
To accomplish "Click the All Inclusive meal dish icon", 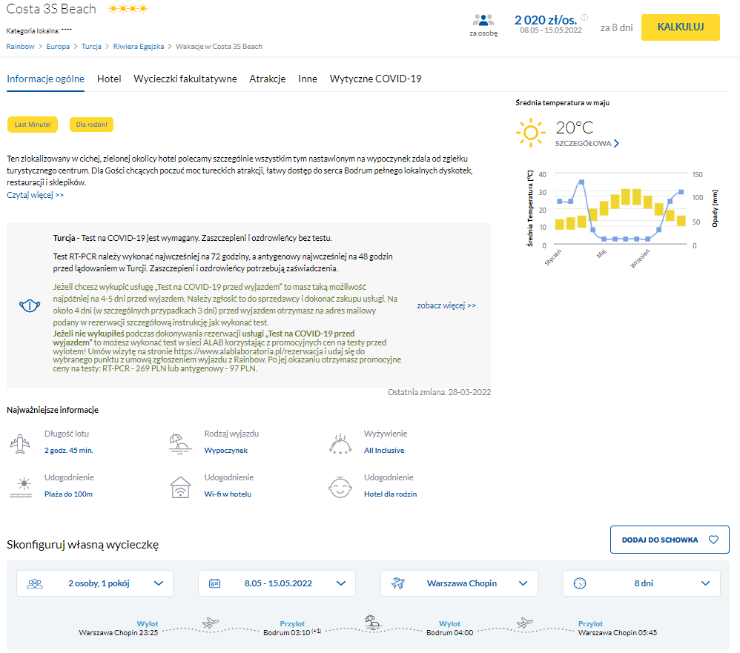I will (340, 443).
